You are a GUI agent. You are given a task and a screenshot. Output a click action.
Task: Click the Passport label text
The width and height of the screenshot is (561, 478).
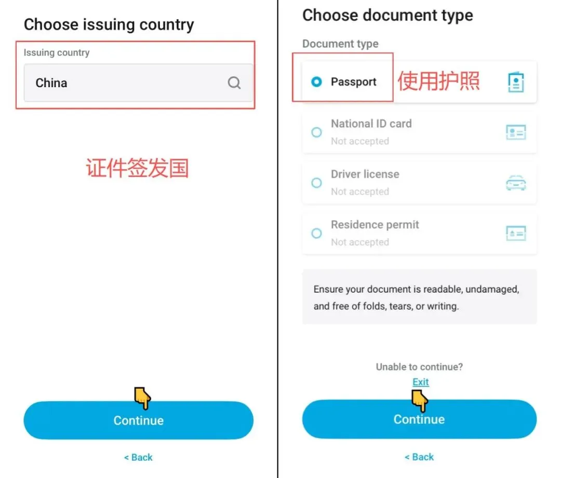354,82
